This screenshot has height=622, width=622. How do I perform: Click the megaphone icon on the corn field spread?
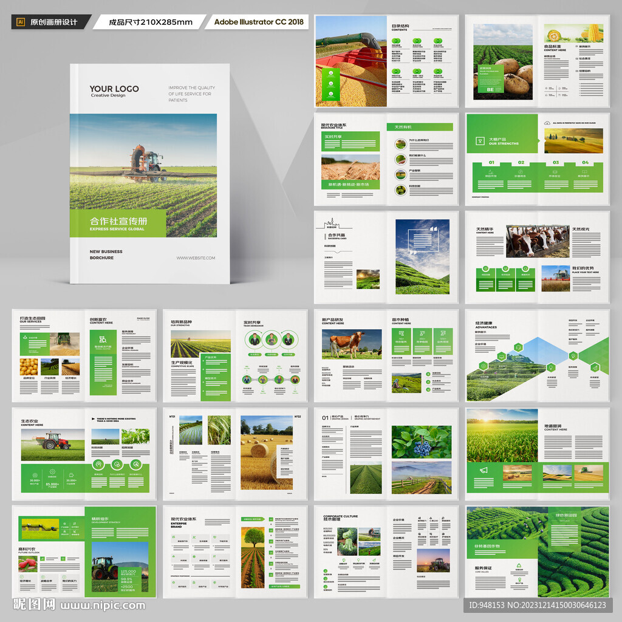[484, 471]
